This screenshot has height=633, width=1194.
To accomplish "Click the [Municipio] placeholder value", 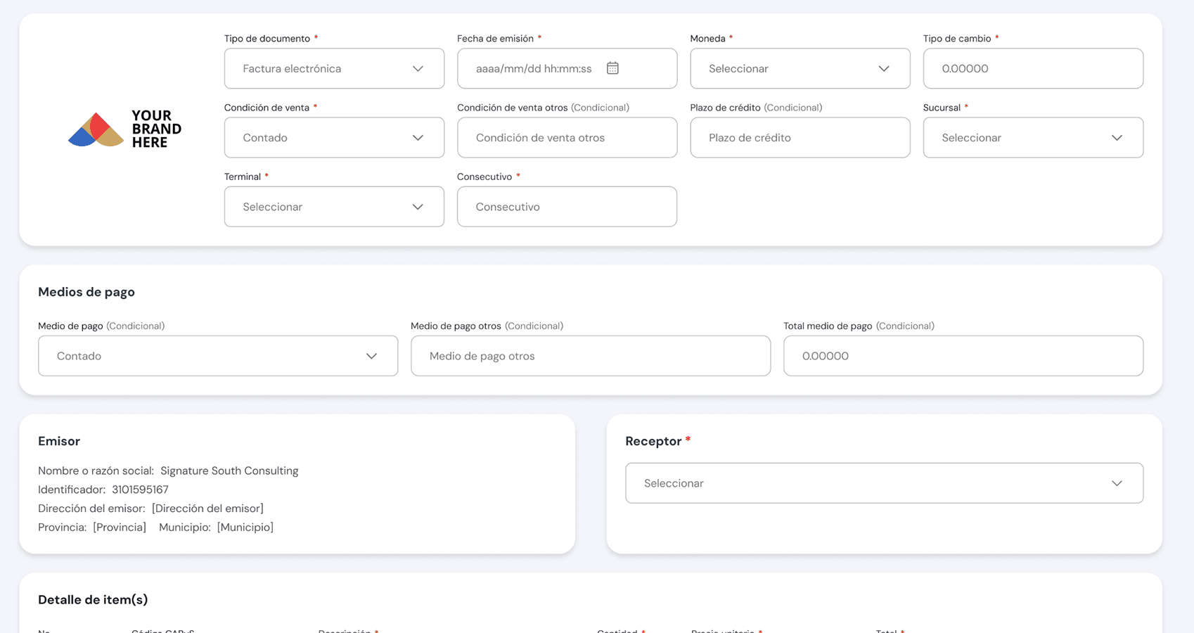I will point(245,527).
